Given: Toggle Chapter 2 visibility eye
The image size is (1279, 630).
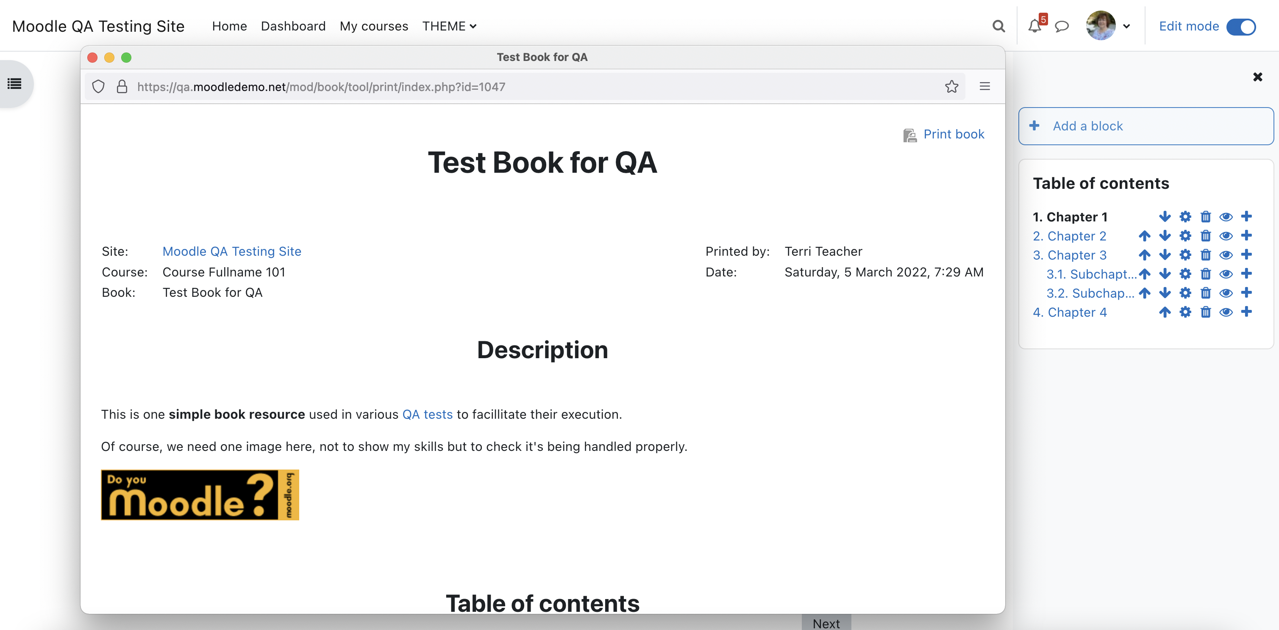Looking at the screenshot, I should point(1226,236).
